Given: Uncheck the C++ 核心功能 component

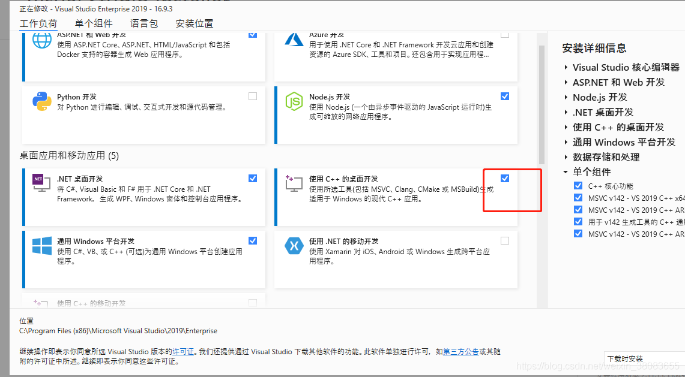Looking at the screenshot, I should click(x=578, y=185).
